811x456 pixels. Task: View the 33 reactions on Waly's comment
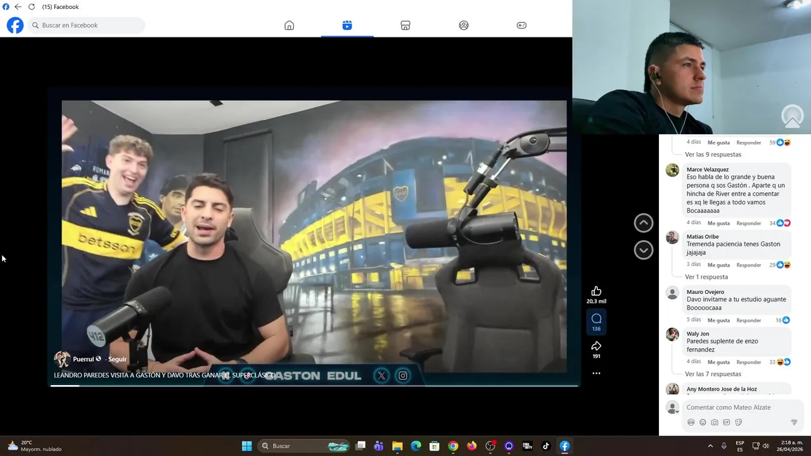pyautogui.click(x=780, y=362)
